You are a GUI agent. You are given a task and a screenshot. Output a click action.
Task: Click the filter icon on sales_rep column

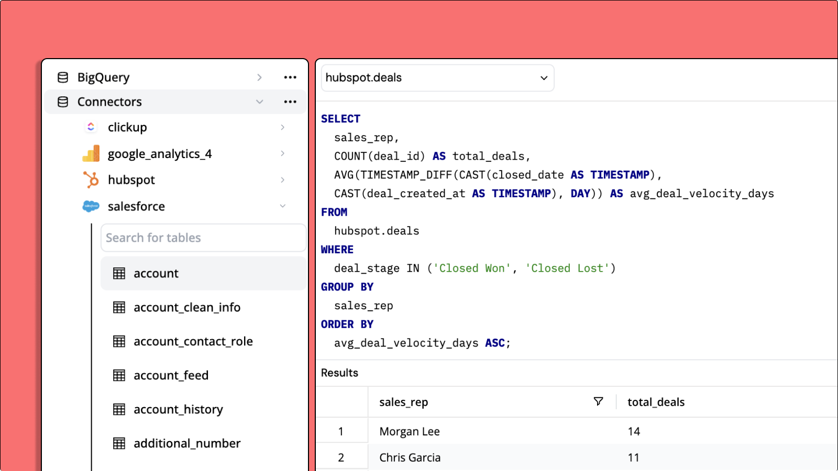598,401
